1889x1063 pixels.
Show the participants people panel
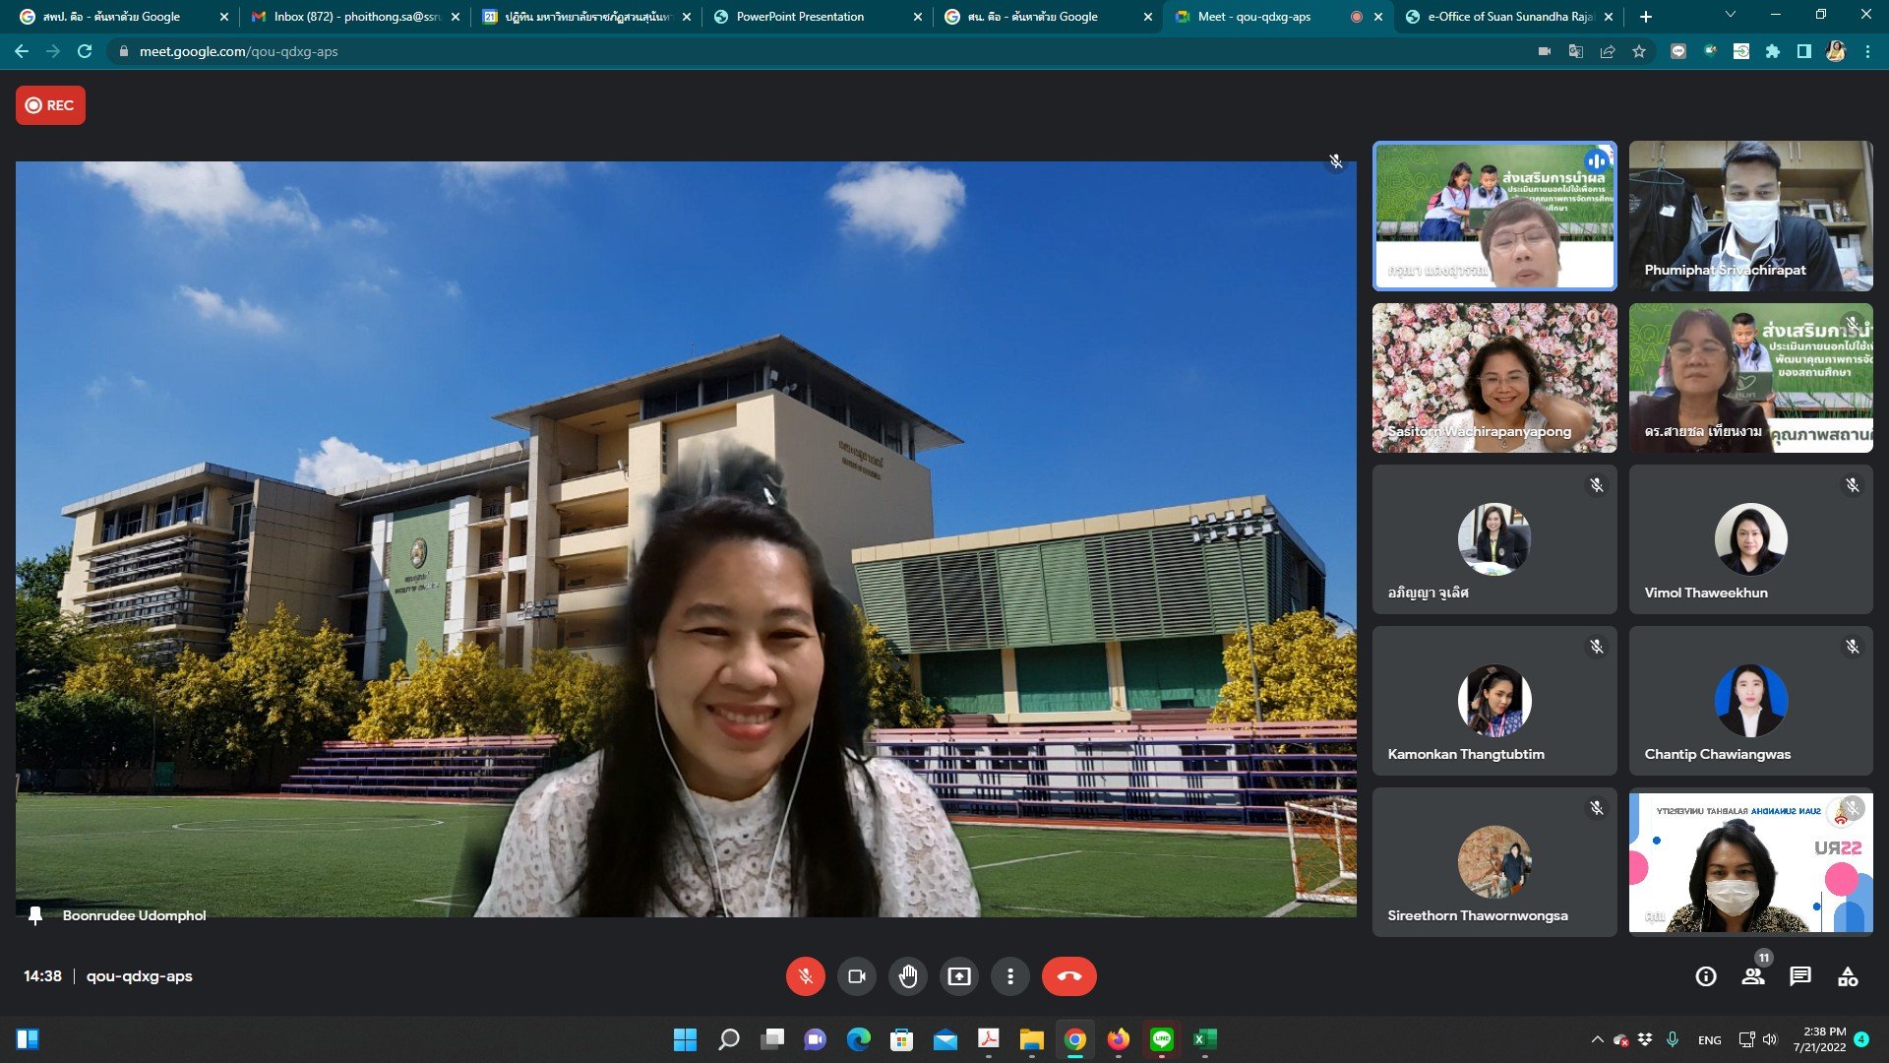pyautogui.click(x=1753, y=976)
